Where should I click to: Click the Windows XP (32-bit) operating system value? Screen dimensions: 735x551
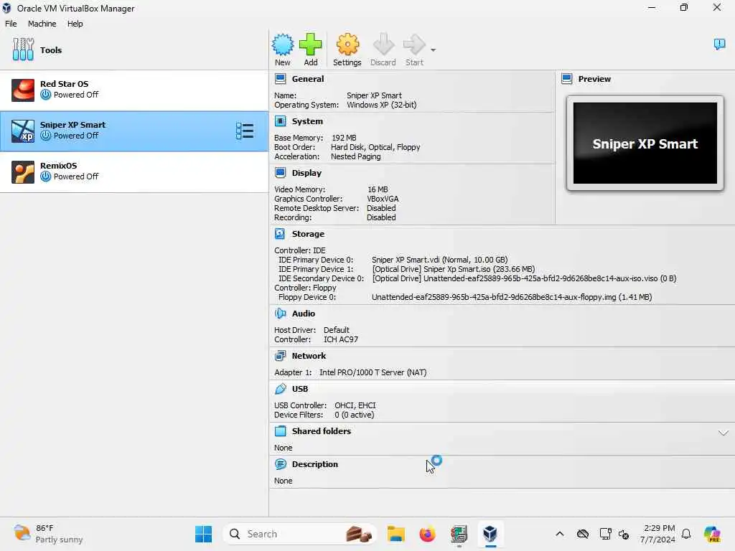point(382,105)
